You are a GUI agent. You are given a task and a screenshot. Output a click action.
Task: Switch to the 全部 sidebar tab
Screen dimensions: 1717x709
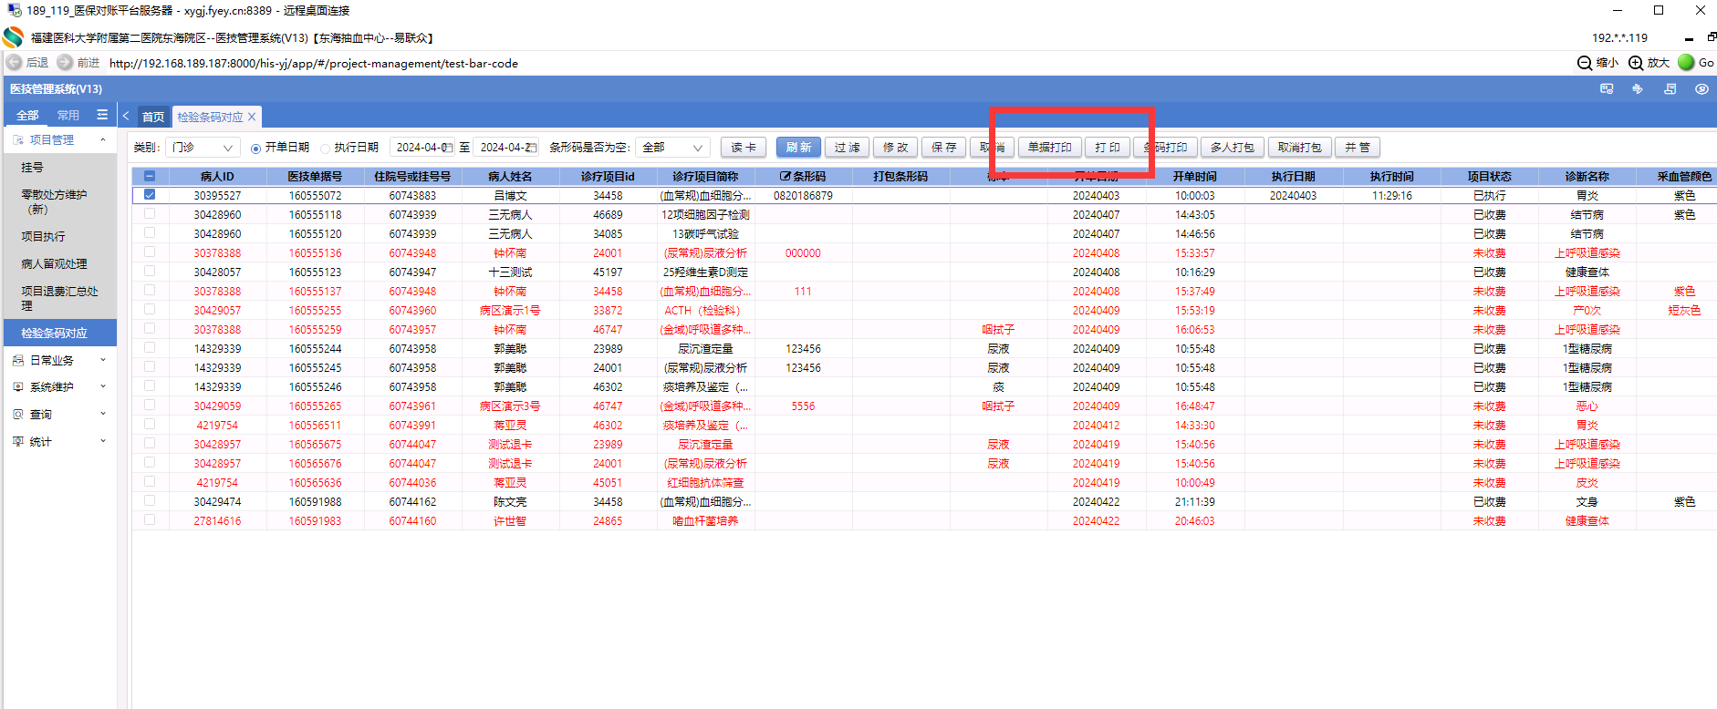(x=27, y=116)
